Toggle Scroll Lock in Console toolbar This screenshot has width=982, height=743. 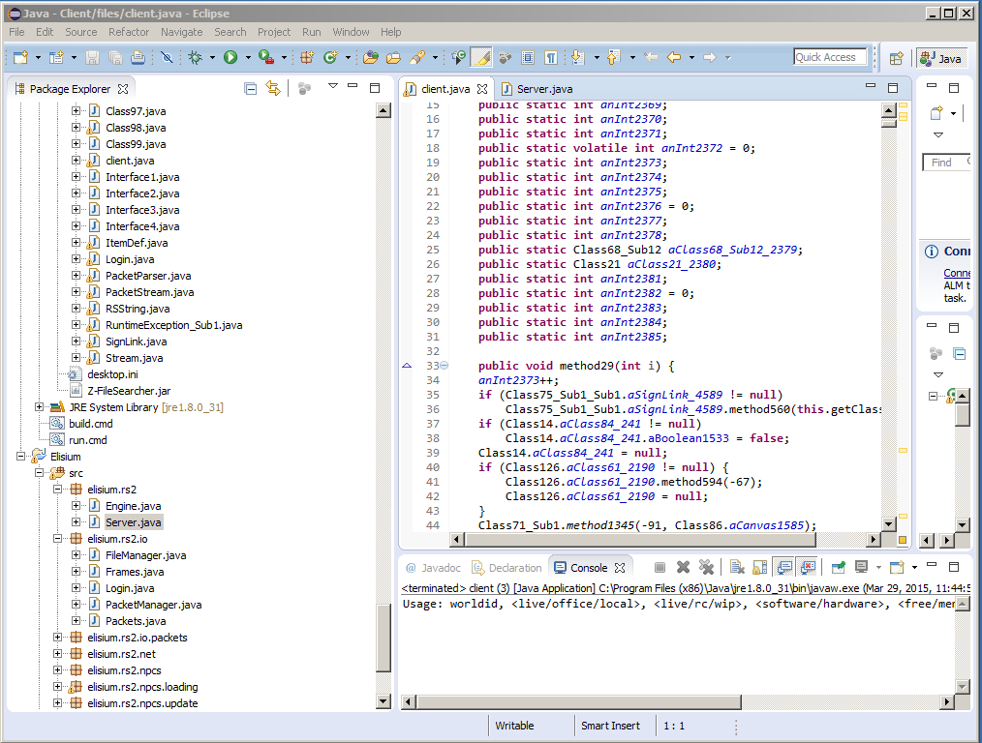point(760,568)
